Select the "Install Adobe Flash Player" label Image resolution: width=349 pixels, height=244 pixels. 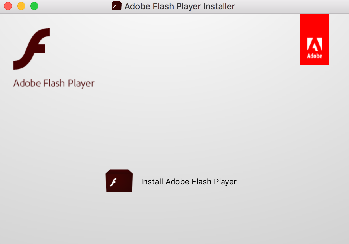click(x=189, y=182)
